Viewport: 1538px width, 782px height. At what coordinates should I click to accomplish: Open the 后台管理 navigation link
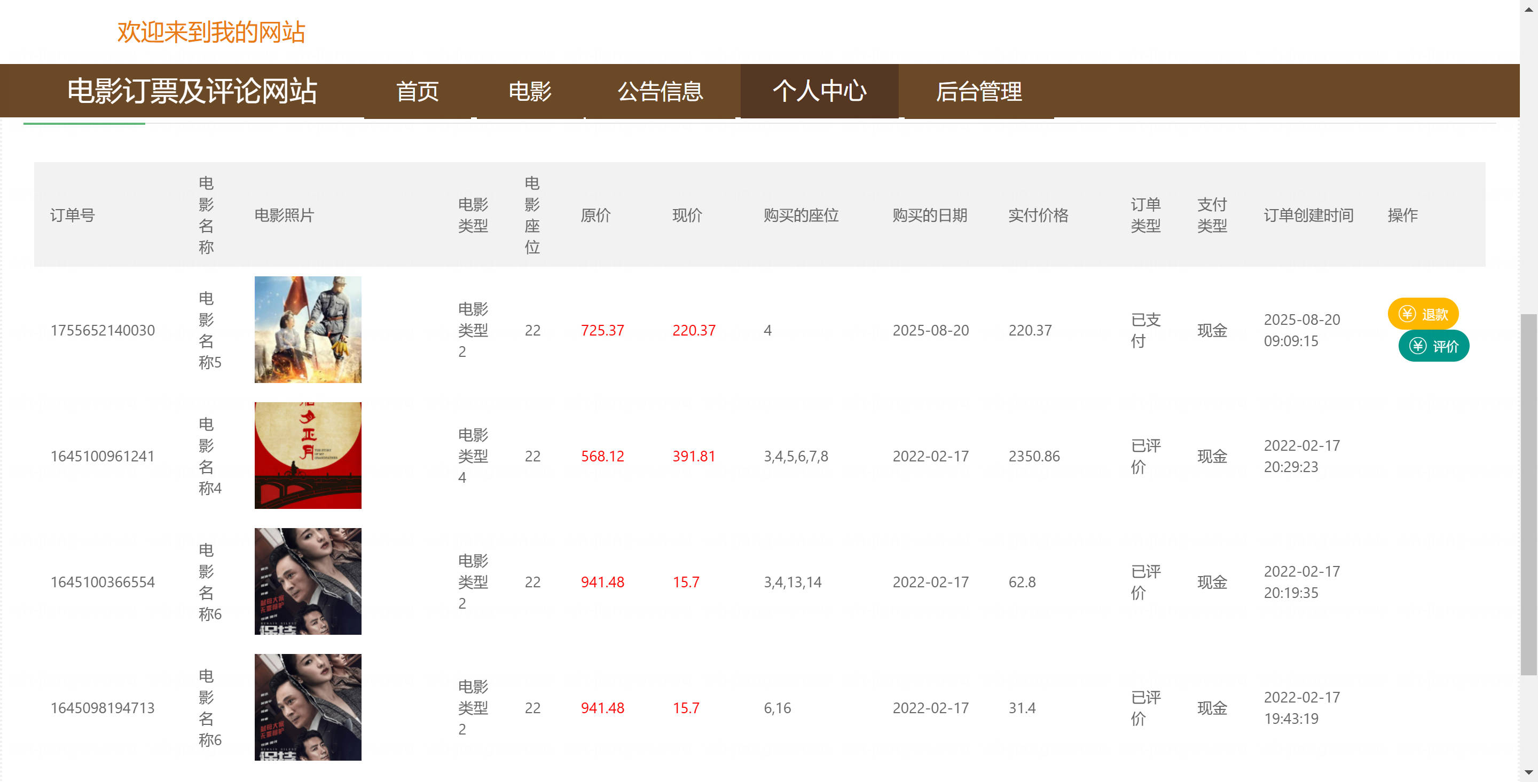click(x=978, y=91)
